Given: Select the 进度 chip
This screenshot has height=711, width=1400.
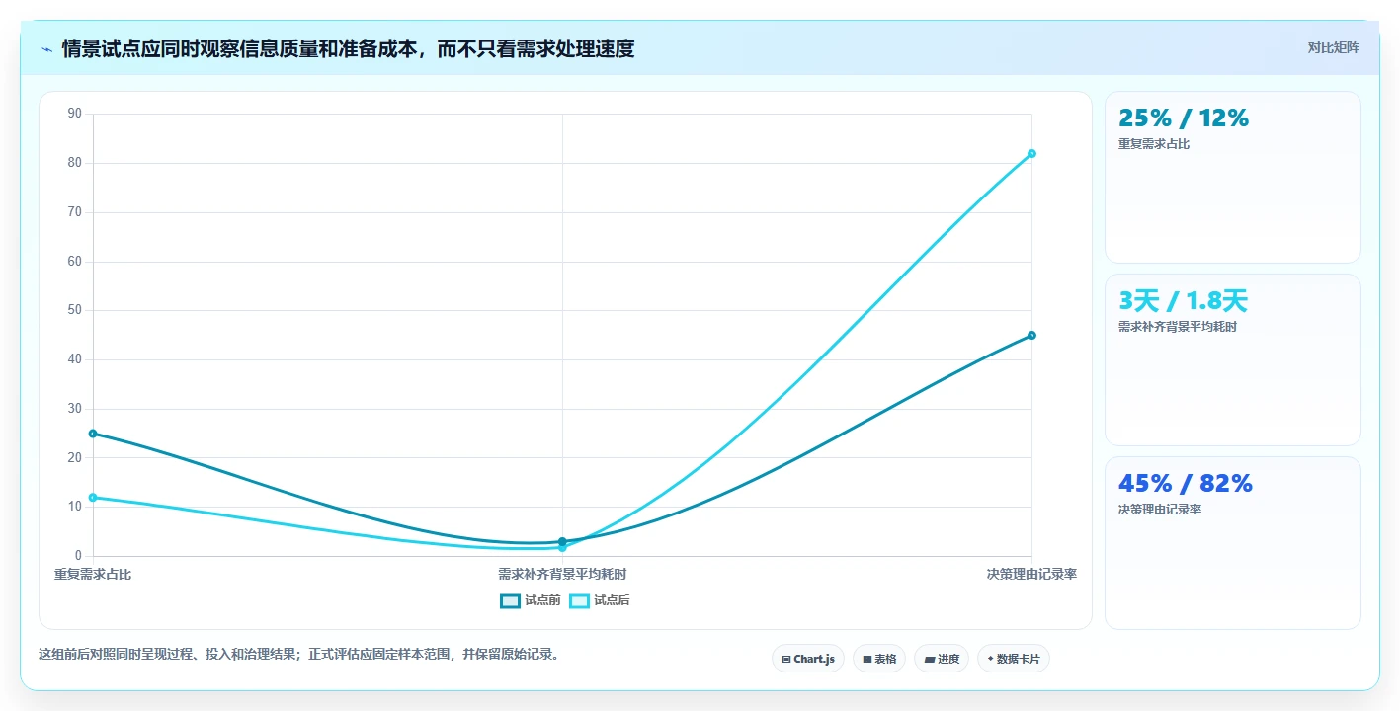Looking at the screenshot, I should (941, 659).
